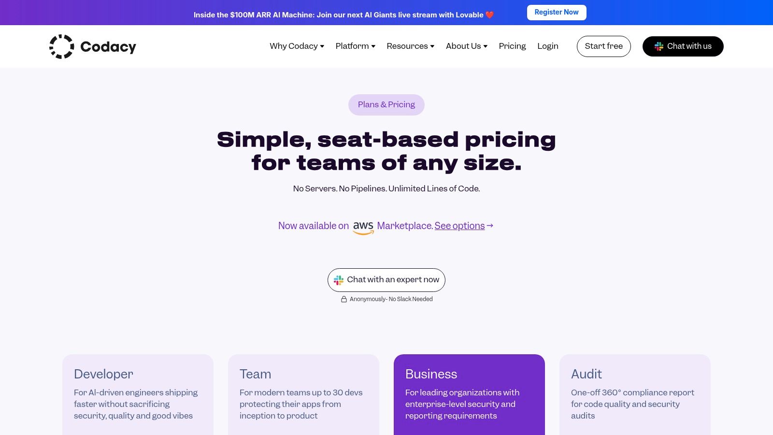Image resolution: width=773 pixels, height=435 pixels.
Task: Select the Developer plan card
Action: (x=138, y=394)
